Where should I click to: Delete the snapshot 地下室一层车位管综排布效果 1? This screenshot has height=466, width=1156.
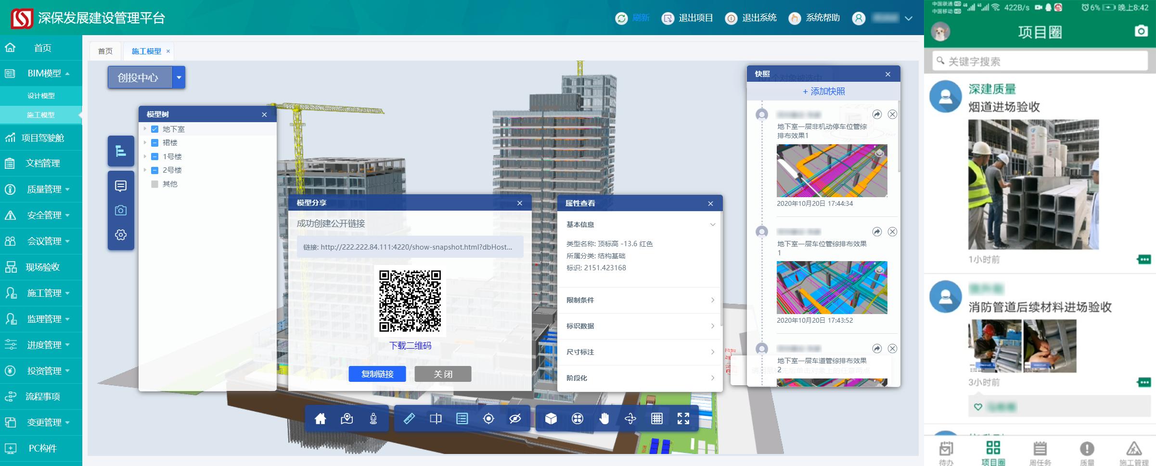[892, 232]
